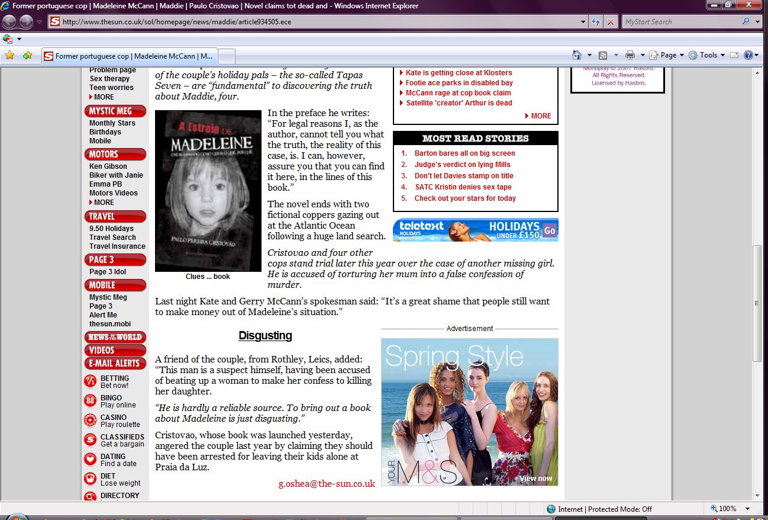Click the g.oshea@the-sun.co.uk email link
The width and height of the screenshot is (768, 520).
coord(327,484)
